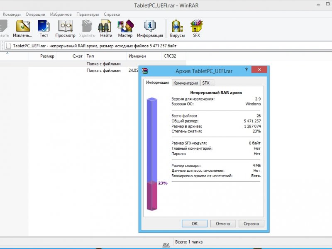Sort by the Тип column header

coord(105,56)
